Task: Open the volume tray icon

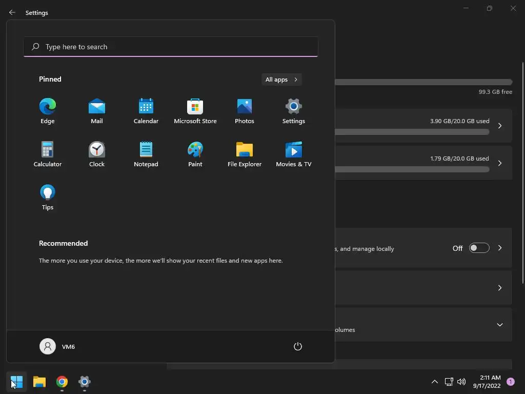Action: [x=461, y=382]
